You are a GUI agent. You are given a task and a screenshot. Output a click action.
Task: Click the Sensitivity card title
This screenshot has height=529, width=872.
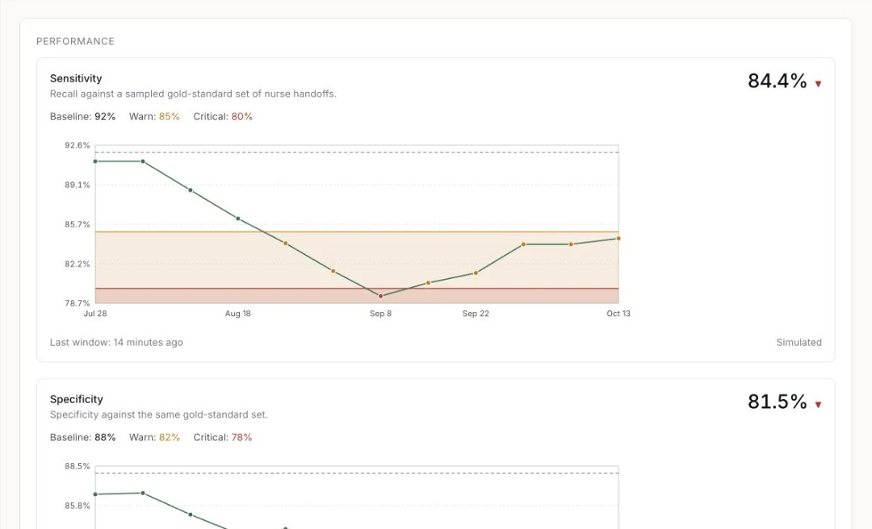76,78
